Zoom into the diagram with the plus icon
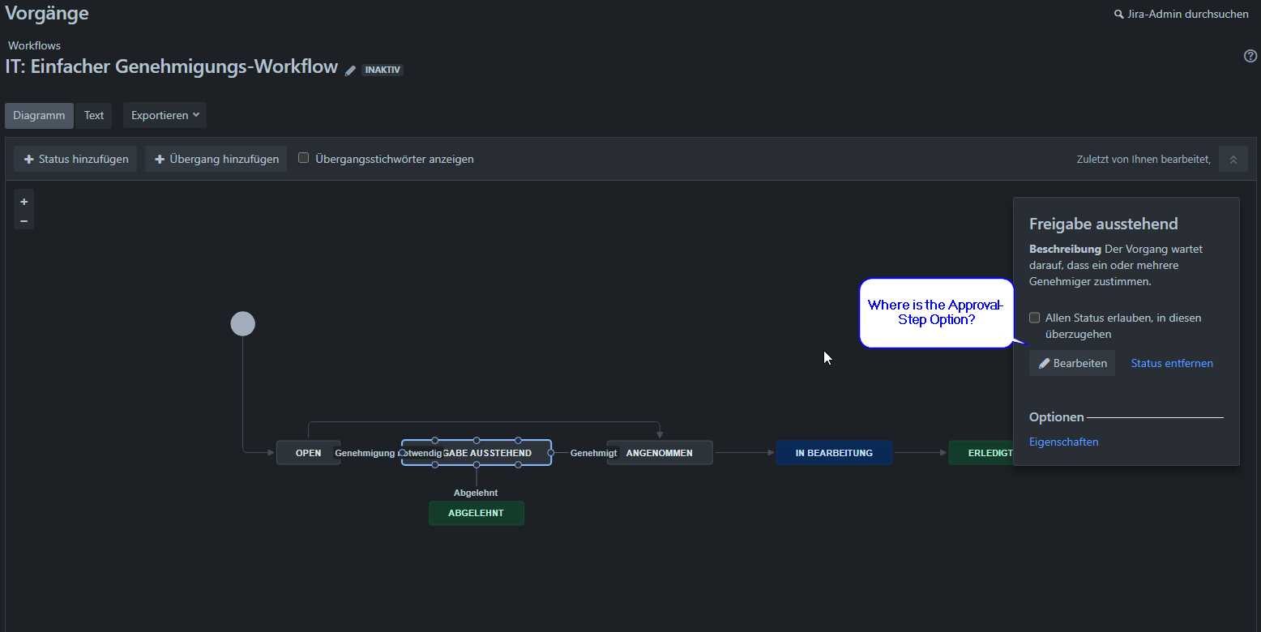Image resolution: width=1261 pixels, height=632 pixels. pos(24,200)
